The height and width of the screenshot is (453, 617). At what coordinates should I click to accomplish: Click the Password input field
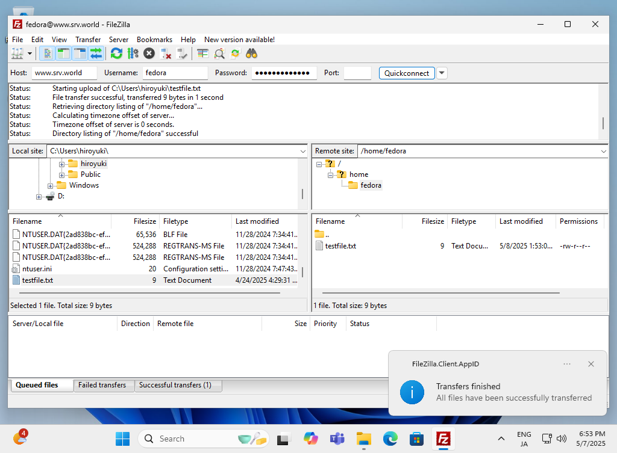tap(284, 73)
